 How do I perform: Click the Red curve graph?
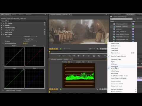[x=34, y=57]
